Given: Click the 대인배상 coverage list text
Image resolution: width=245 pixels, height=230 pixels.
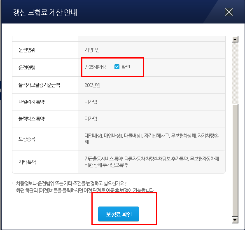Looking at the screenshot, I should pos(152,138).
